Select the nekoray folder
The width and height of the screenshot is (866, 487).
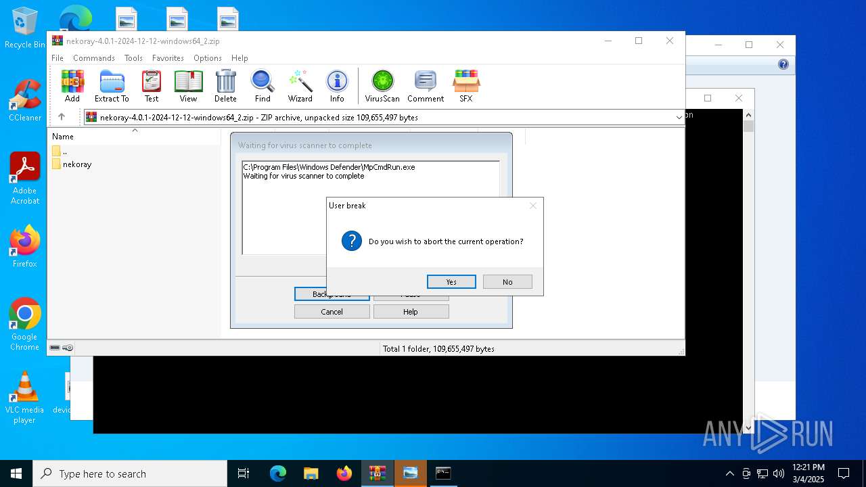pos(71,164)
